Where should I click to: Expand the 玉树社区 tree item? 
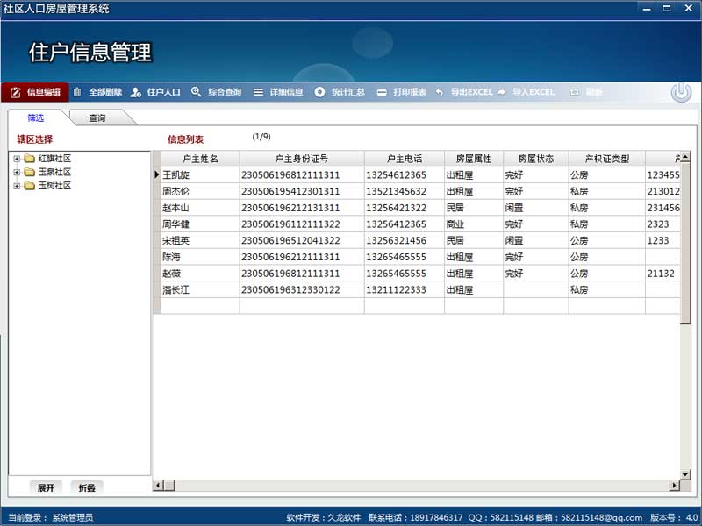tap(16, 186)
